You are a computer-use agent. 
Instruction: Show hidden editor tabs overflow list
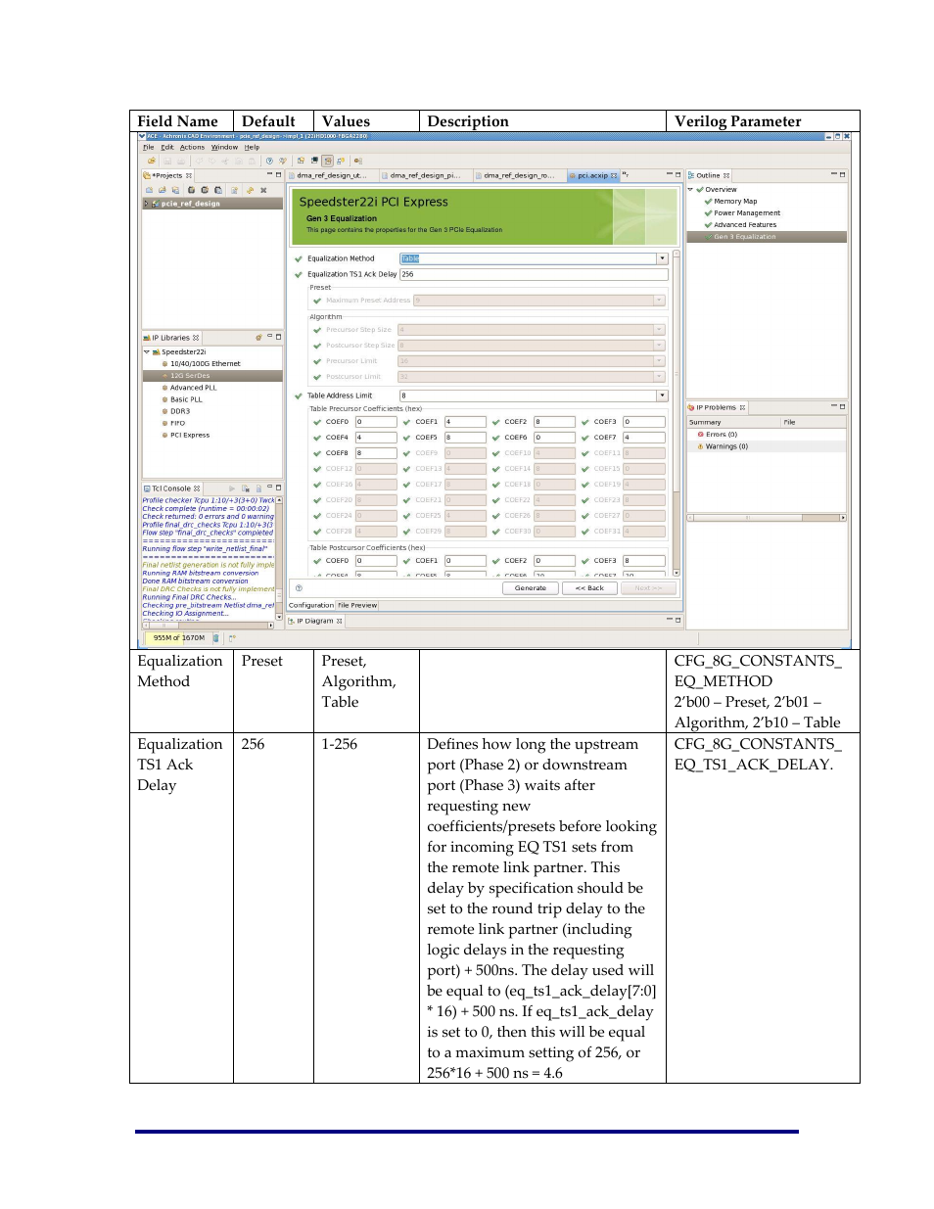[625, 175]
